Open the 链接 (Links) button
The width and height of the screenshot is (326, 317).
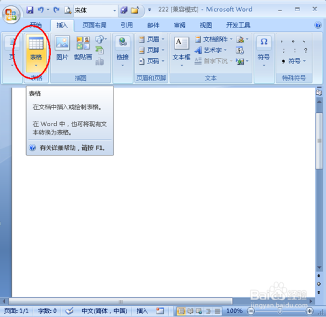tap(123, 52)
